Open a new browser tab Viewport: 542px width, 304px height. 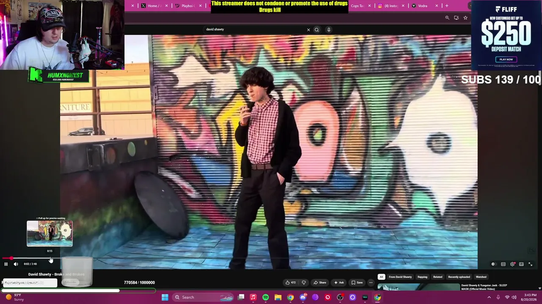pyautogui.click(x=447, y=6)
